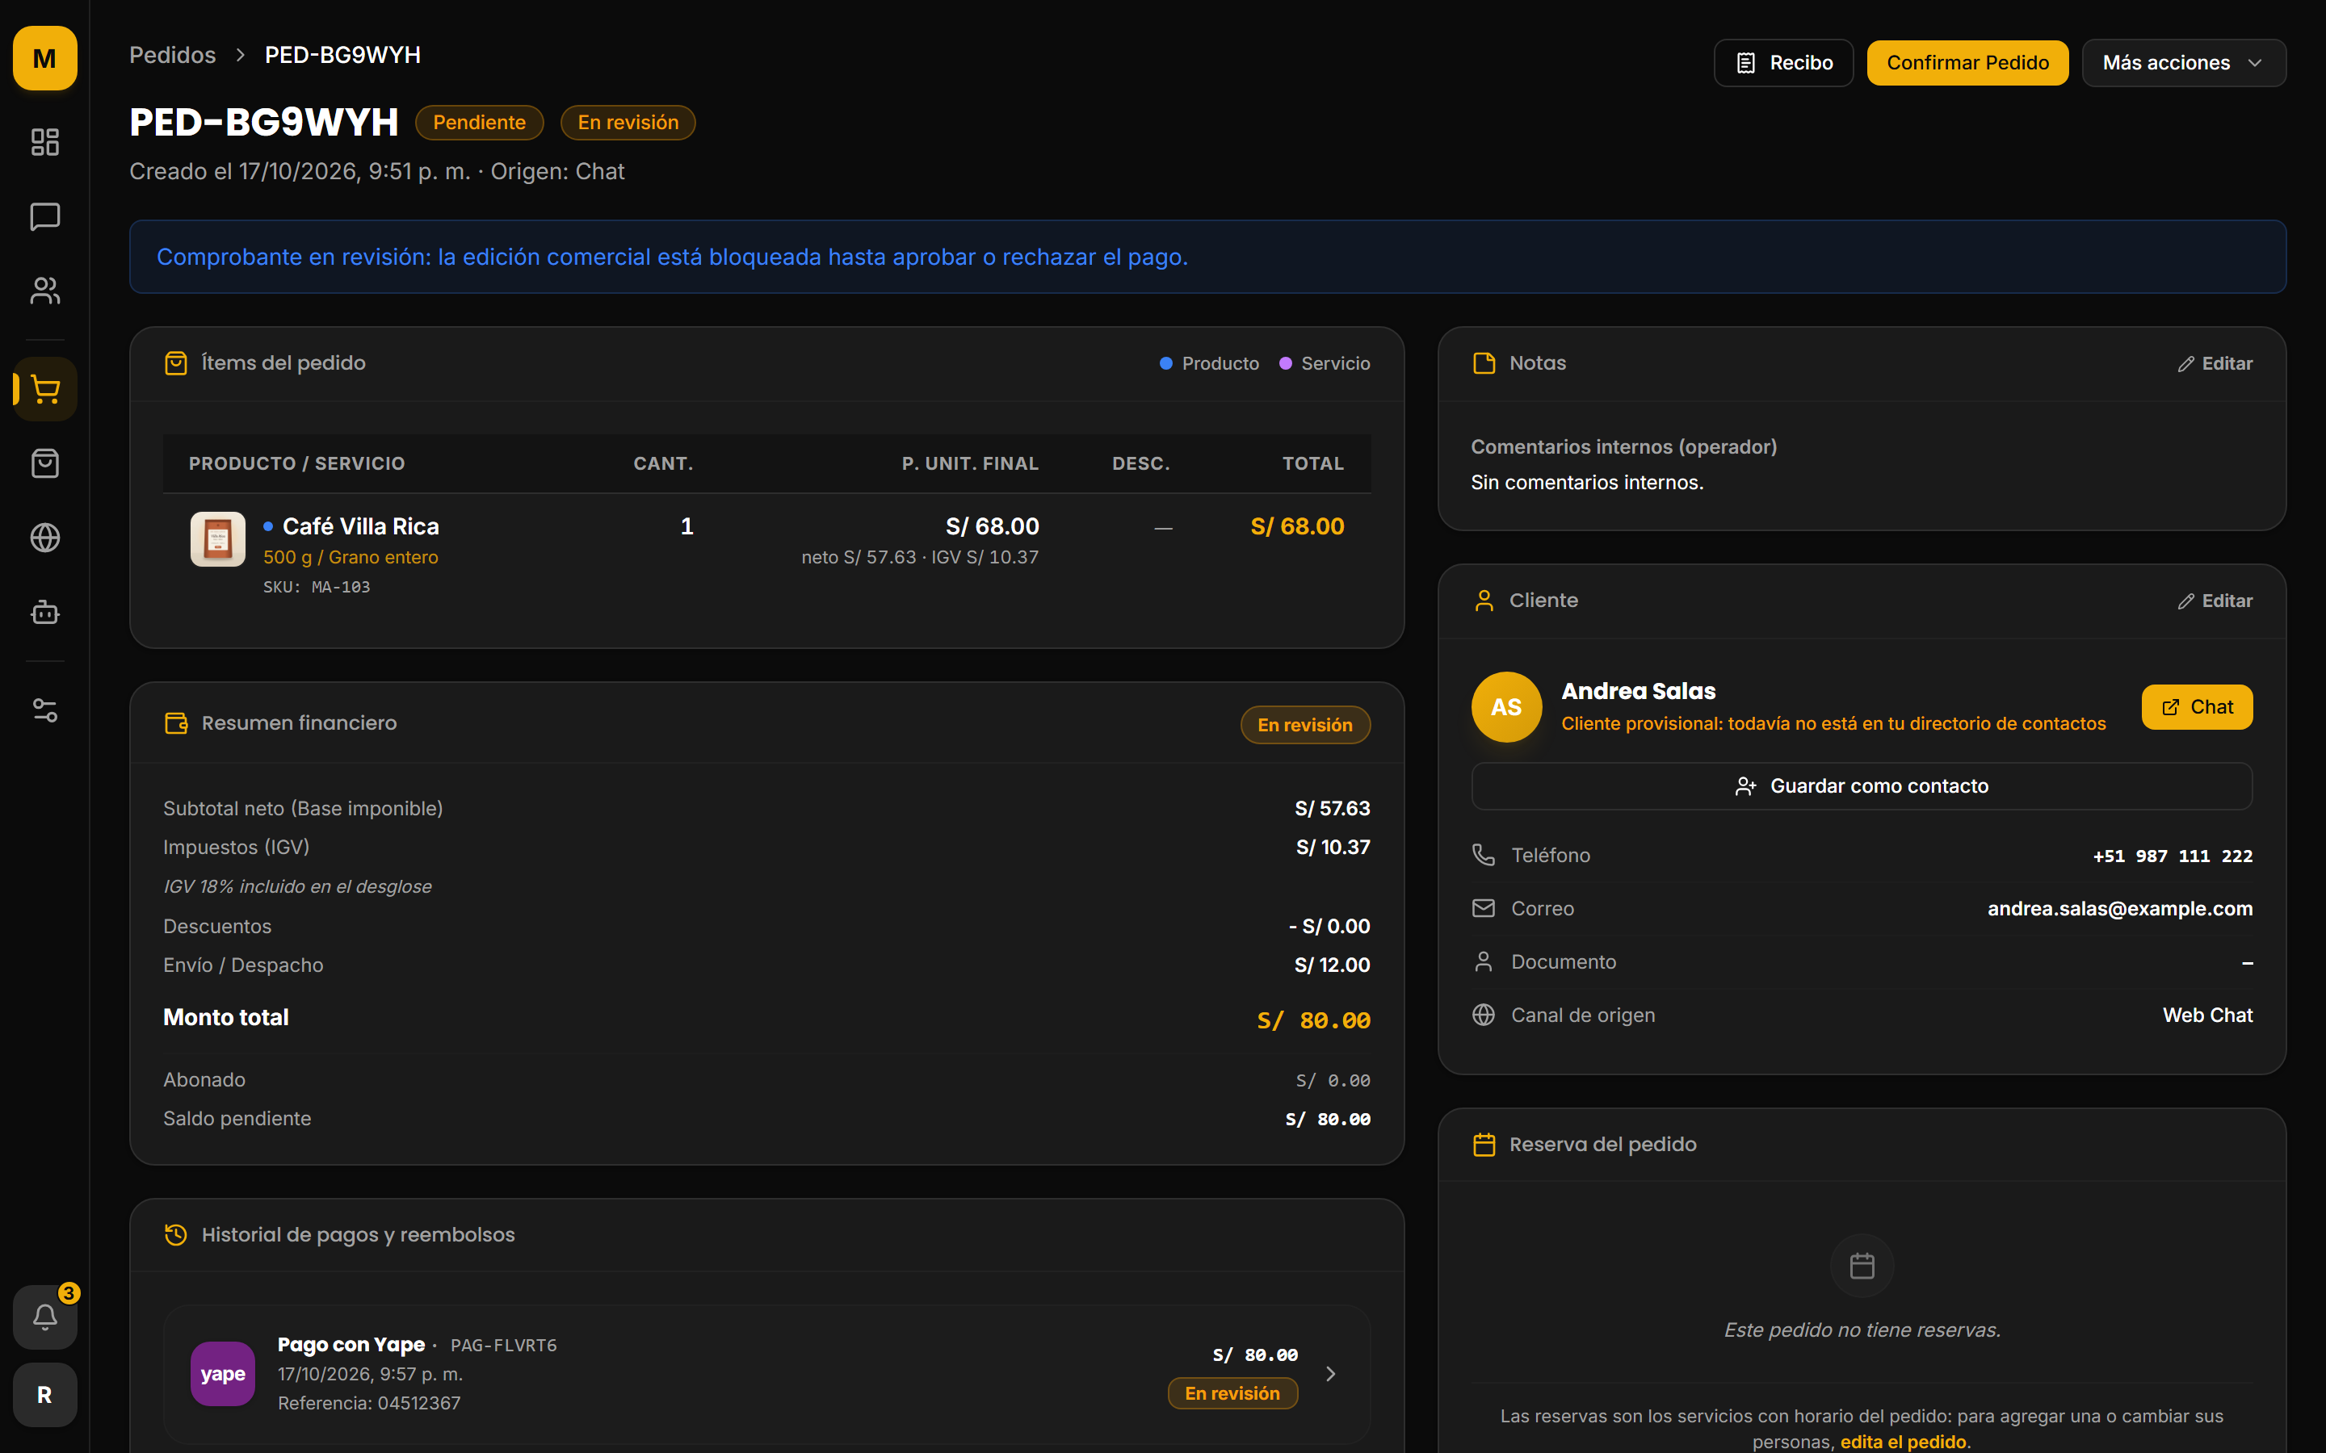Click the email andrea.salas@example.com
2326x1453 pixels.
(x=2119, y=908)
